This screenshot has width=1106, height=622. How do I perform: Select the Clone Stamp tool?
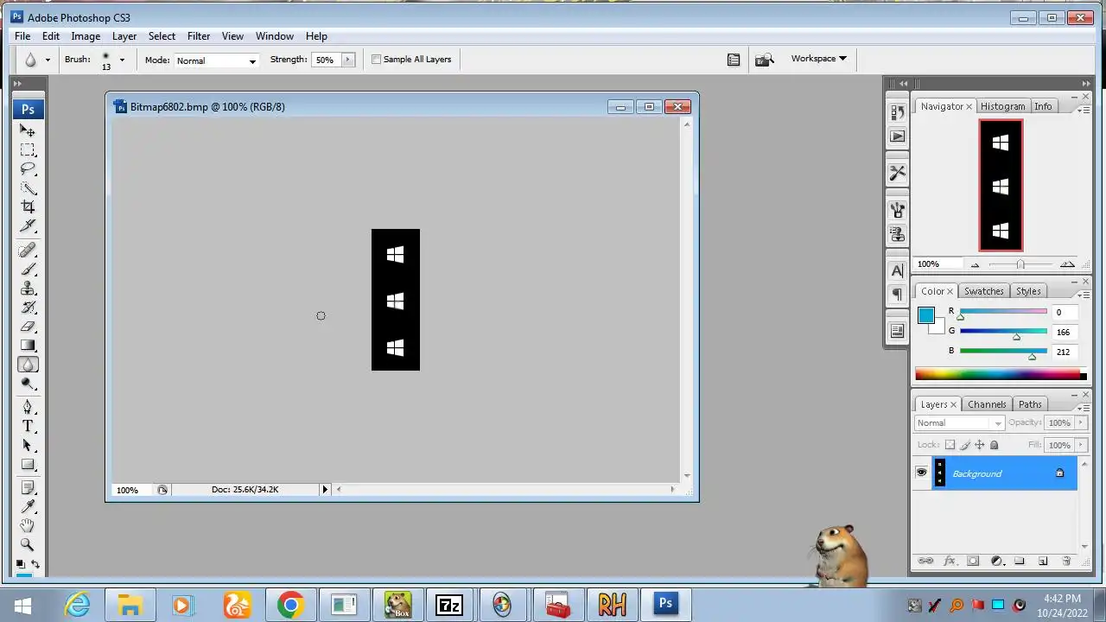(x=28, y=289)
